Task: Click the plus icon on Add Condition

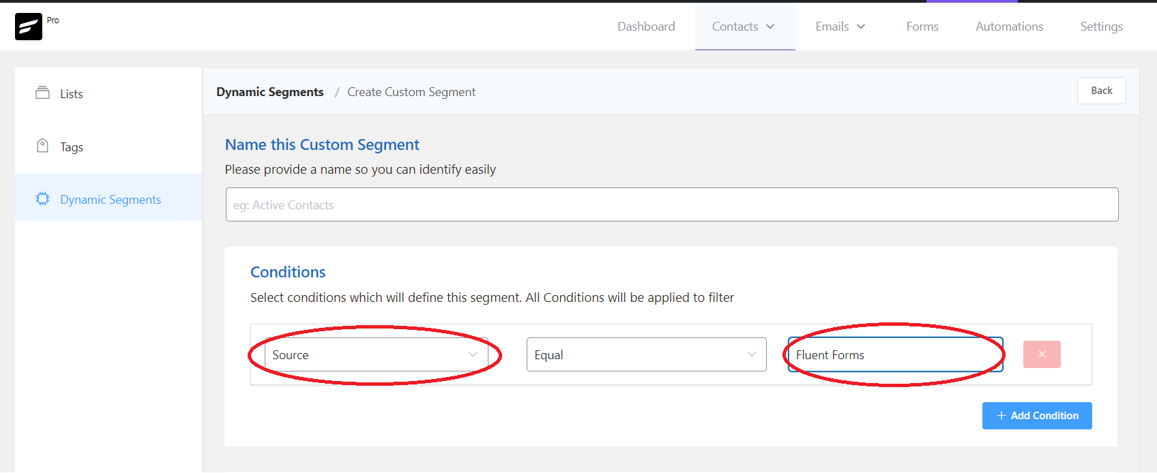Action: pyautogui.click(x=1001, y=416)
